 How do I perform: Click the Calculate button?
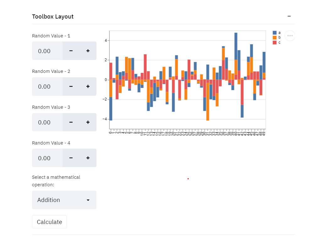49,222
